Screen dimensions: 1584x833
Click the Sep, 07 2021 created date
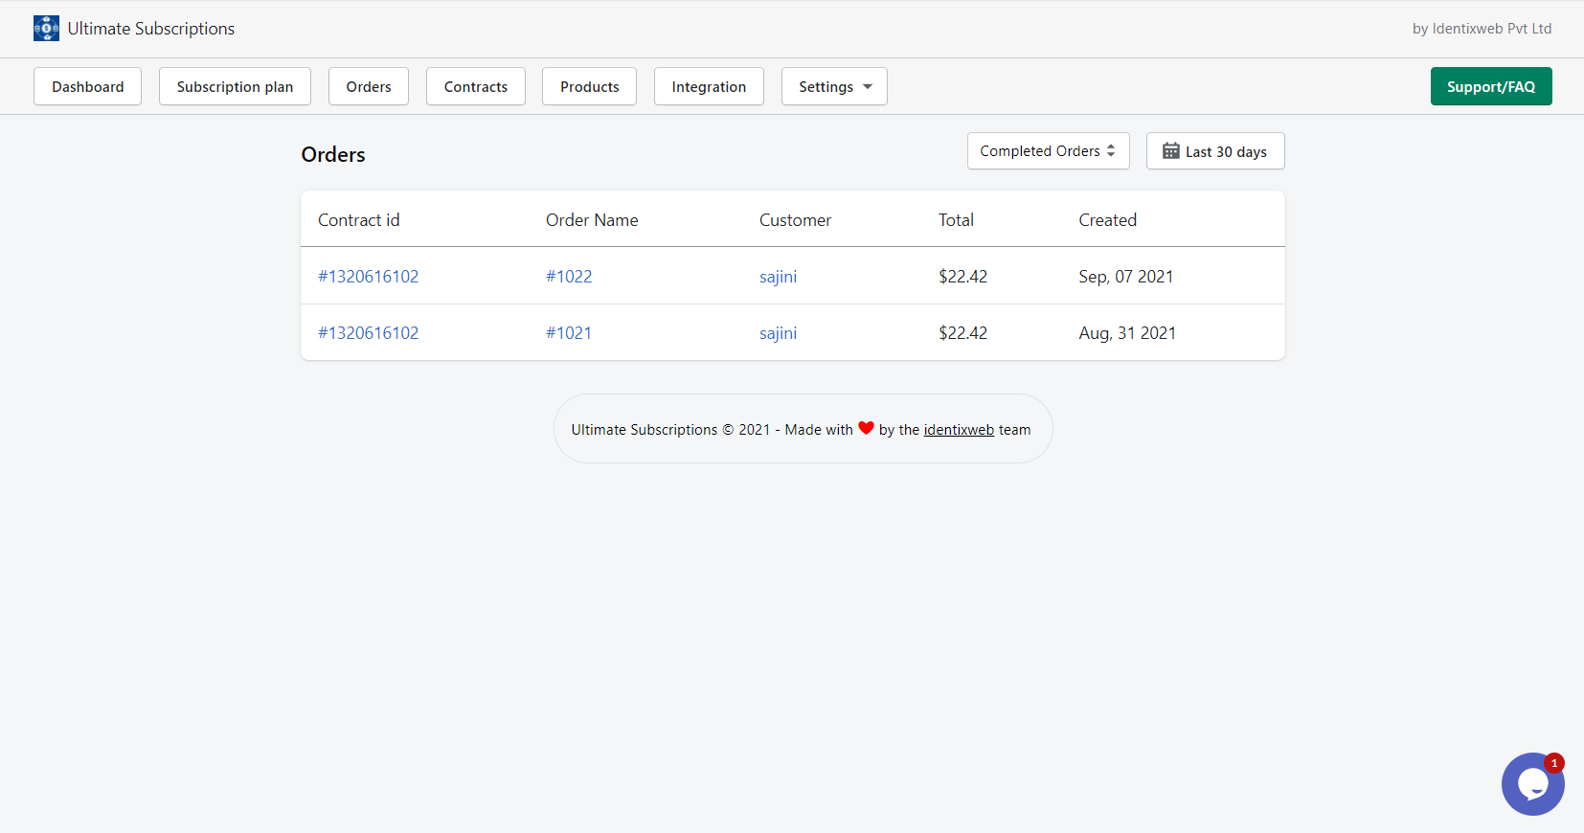pos(1125,277)
